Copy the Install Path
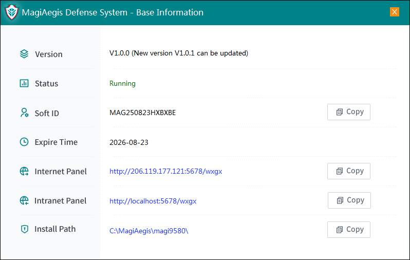The image size is (410, 260). click(349, 230)
